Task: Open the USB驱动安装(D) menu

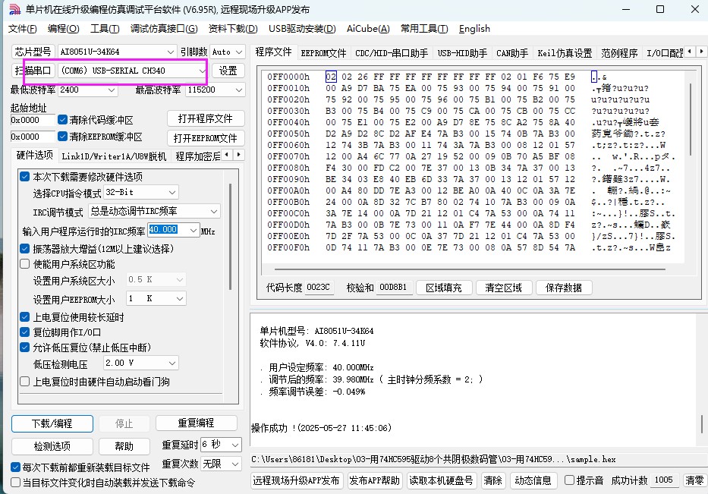Action: [302, 29]
